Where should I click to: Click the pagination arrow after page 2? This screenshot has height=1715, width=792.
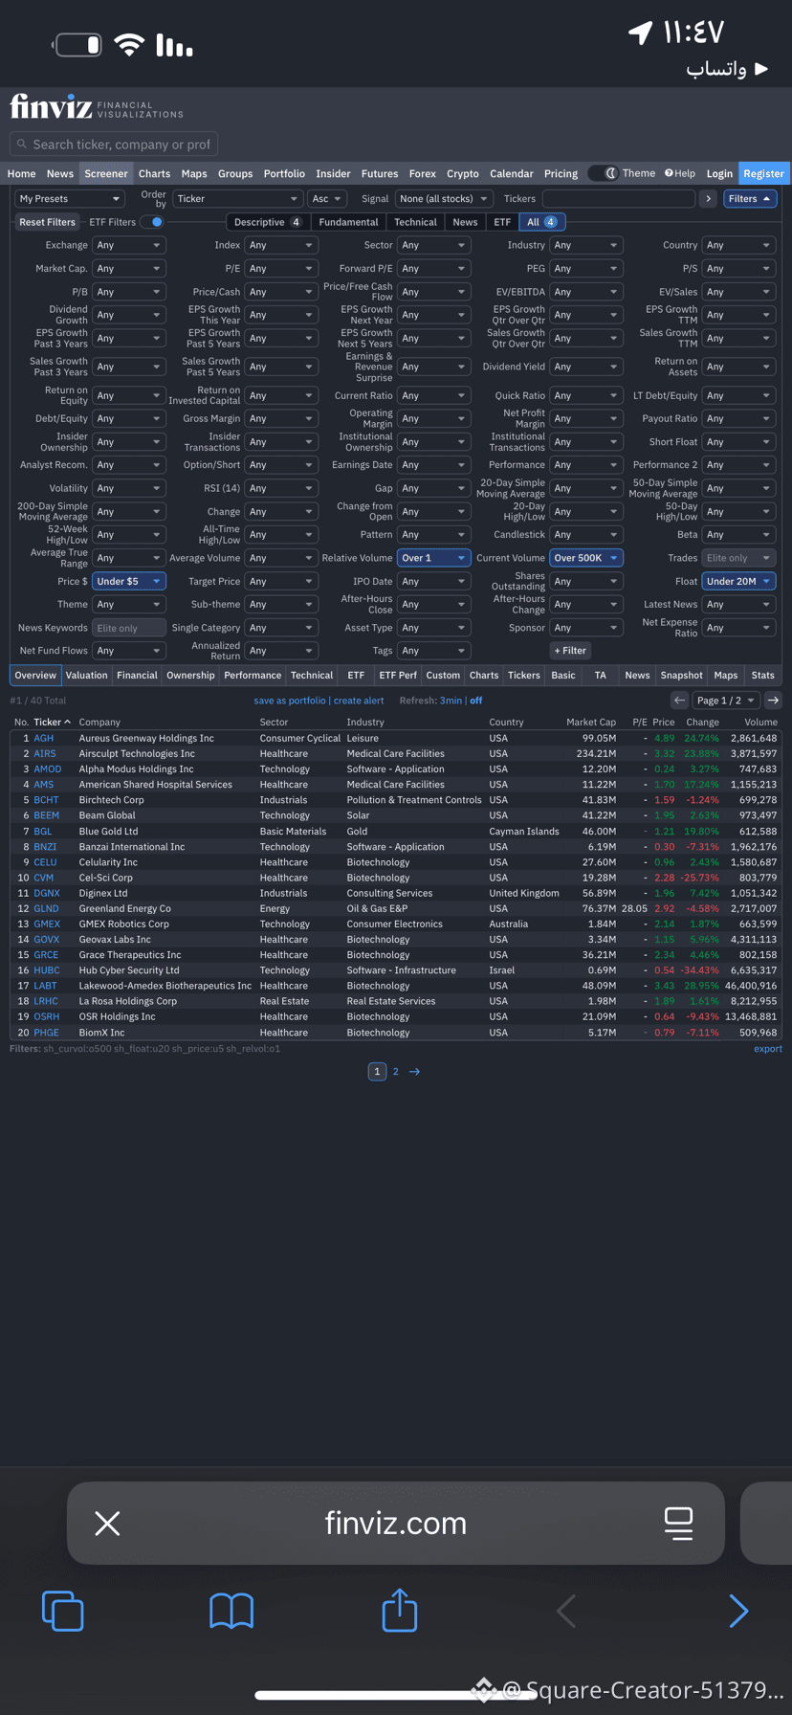pyautogui.click(x=414, y=1072)
